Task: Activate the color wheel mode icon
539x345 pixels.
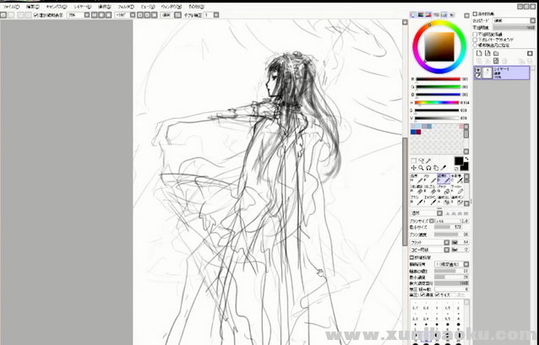Action: coord(414,14)
